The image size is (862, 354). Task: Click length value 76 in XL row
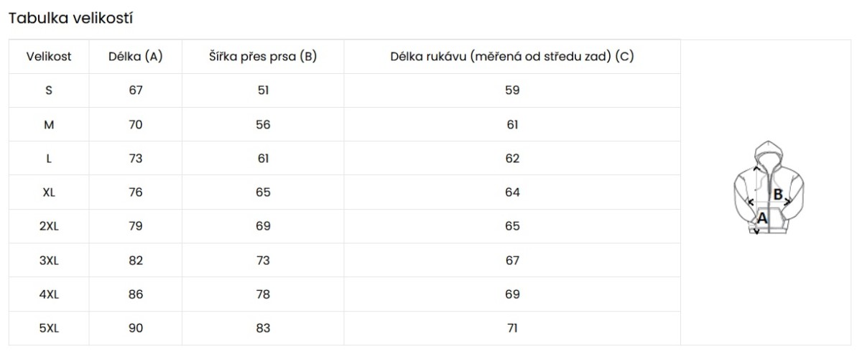coord(136,192)
